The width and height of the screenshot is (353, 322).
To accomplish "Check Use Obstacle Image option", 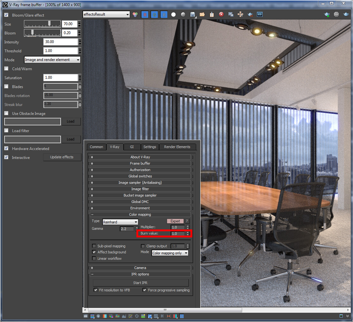I will click(6, 113).
